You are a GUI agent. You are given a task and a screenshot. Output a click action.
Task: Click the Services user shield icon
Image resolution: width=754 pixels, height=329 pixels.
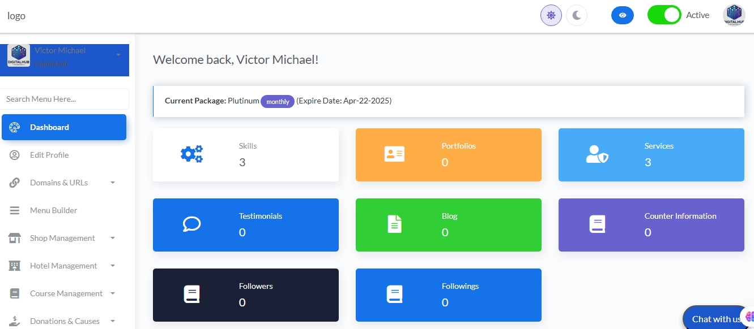pyautogui.click(x=597, y=154)
